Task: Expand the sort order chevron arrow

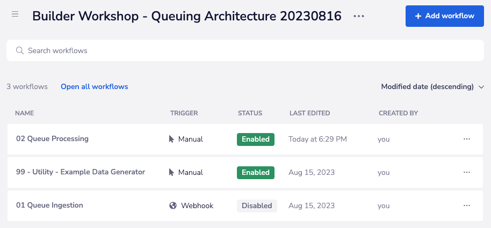Action: tap(481, 86)
